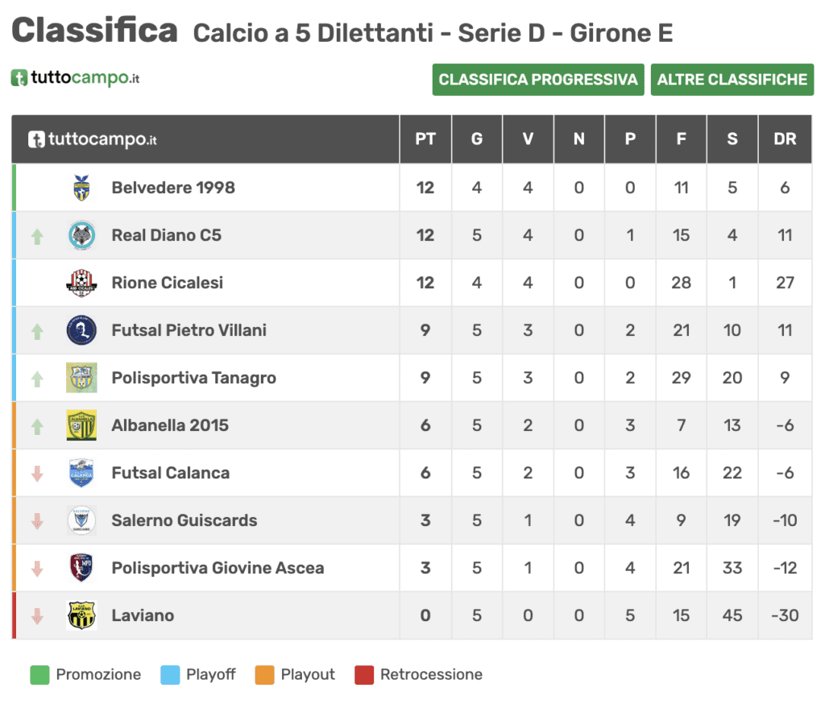Open the Altre Classifiche button
This screenshot has height=704, width=825.
click(x=732, y=80)
